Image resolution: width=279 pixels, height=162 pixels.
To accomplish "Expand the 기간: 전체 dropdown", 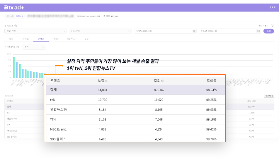I will (100, 31).
